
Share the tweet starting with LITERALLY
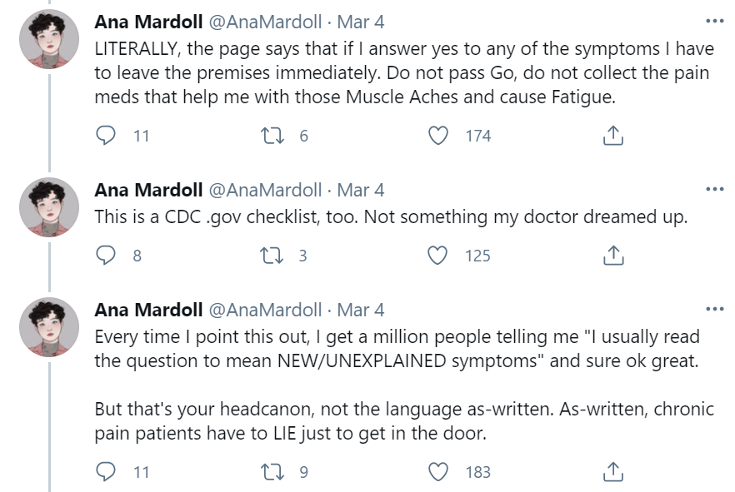(612, 136)
